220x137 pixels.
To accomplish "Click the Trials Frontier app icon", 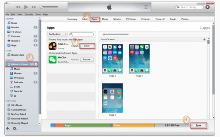I will pos(53,46).
